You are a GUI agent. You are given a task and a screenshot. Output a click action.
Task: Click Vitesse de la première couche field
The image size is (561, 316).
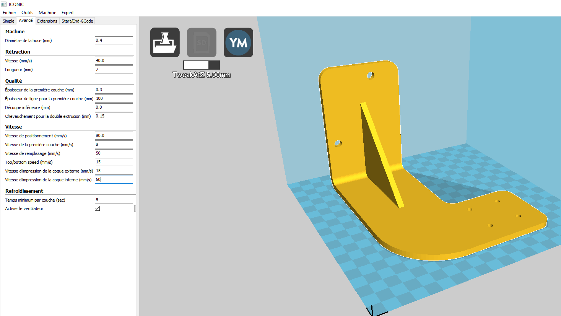(x=114, y=144)
